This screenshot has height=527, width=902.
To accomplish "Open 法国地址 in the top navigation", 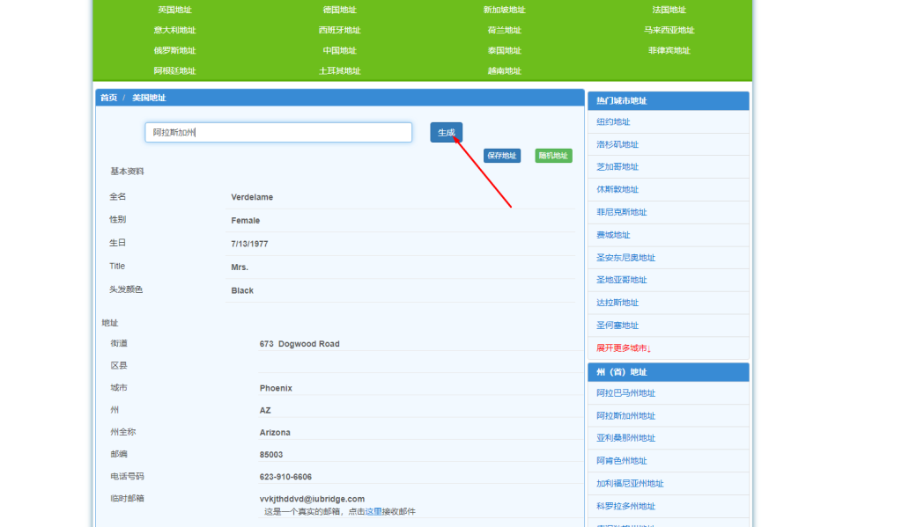I will click(x=669, y=10).
